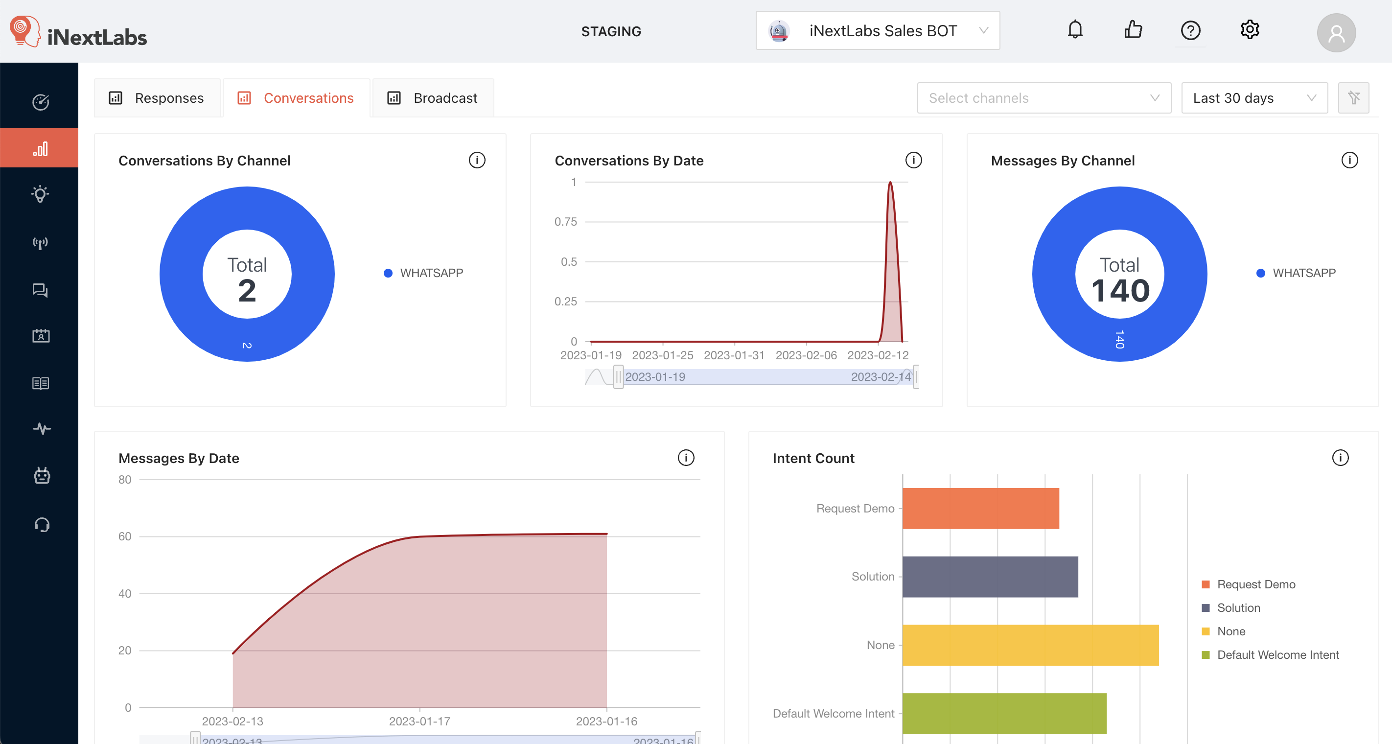The width and height of the screenshot is (1392, 744).
Task: Click the clear filters icon
Action: tap(1354, 98)
